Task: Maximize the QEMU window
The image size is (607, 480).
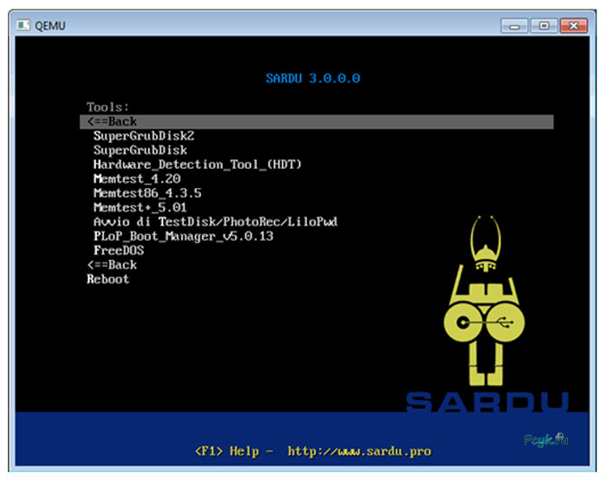Action: point(544,26)
